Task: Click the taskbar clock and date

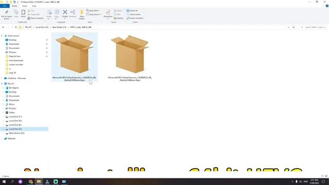Action: point(314,181)
